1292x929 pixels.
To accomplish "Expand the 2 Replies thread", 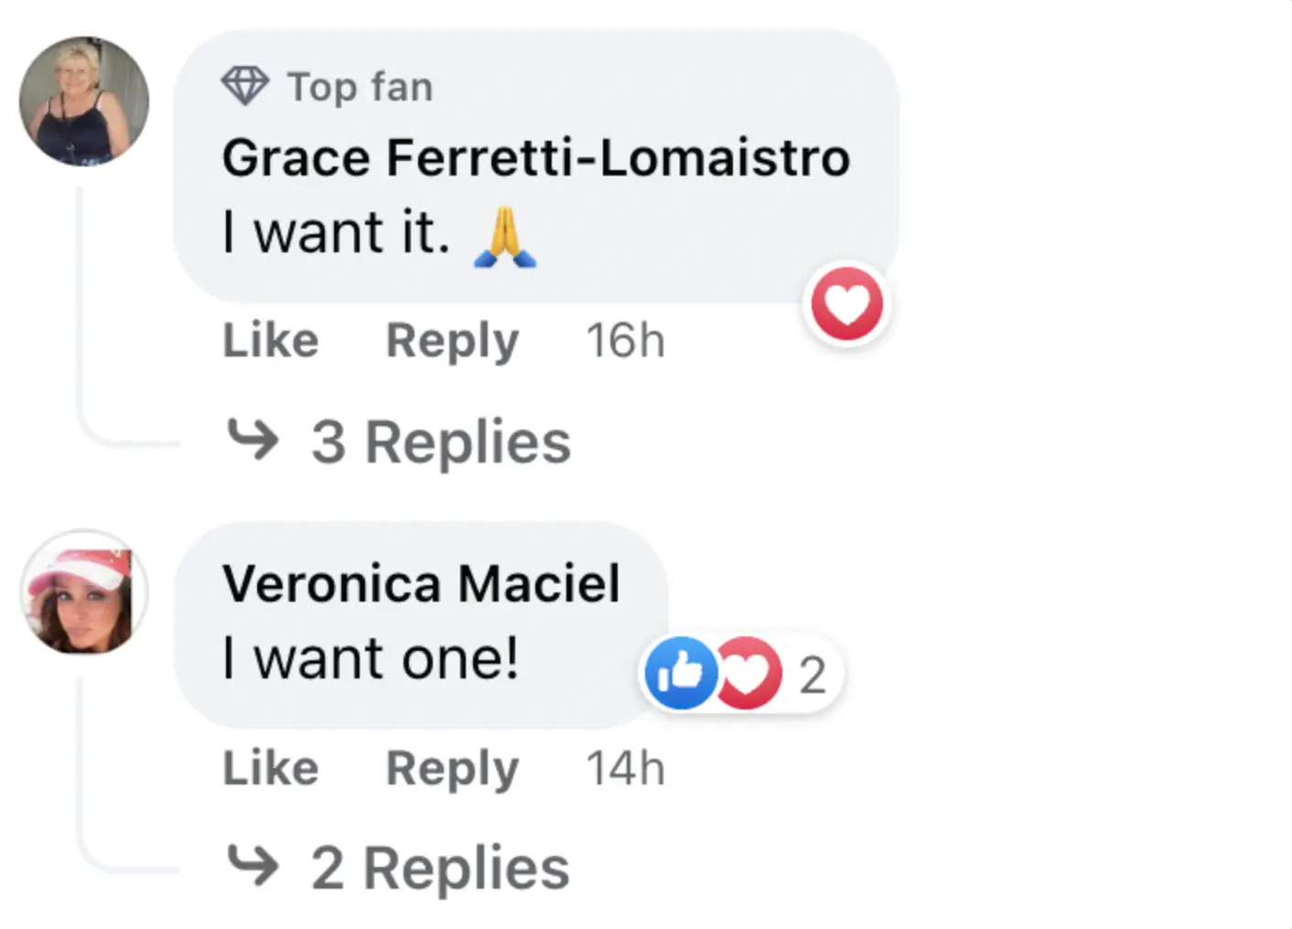I will pos(440,868).
